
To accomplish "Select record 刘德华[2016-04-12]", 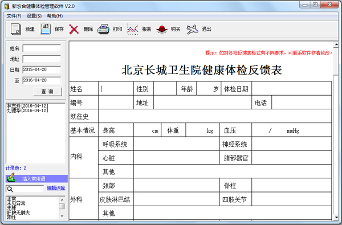I will click(27, 111).
